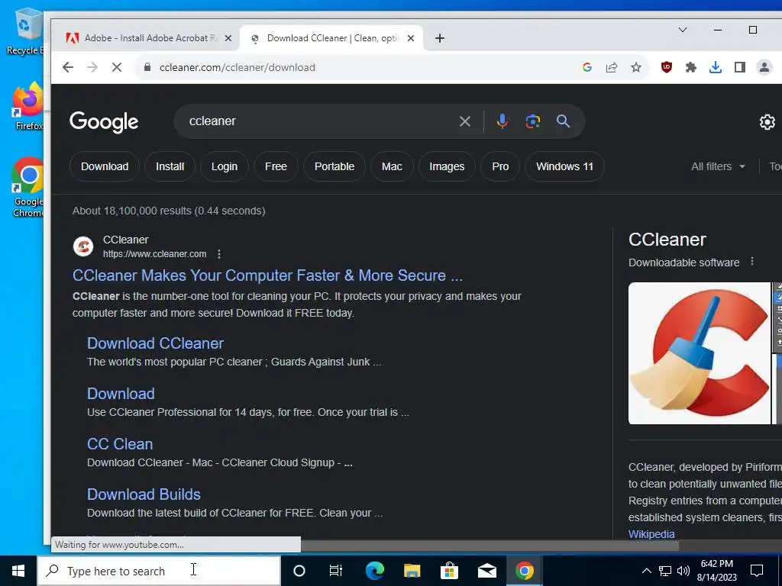View site information via the lock icon
782x586 pixels.
(x=147, y=67)
